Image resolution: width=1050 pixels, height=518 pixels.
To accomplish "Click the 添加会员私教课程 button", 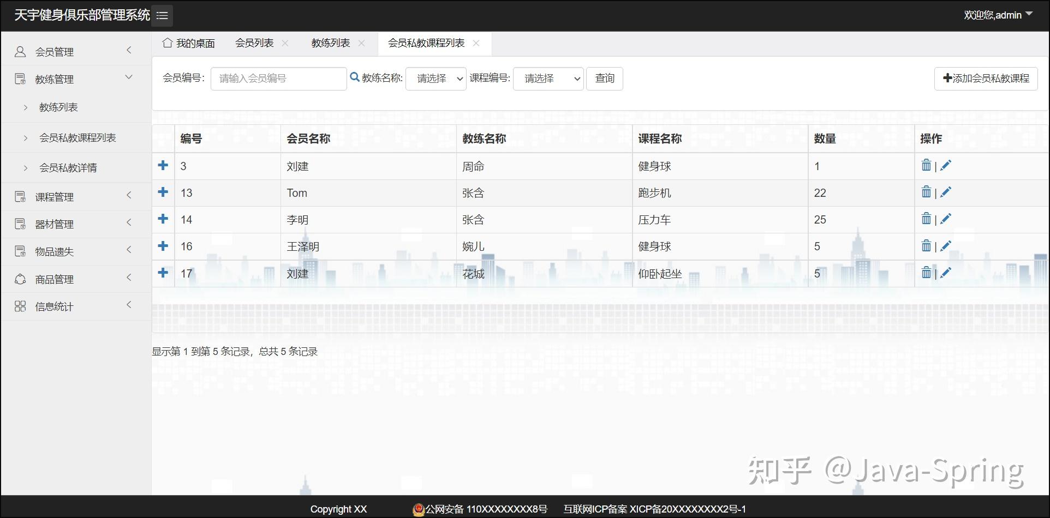I will 985,79.
